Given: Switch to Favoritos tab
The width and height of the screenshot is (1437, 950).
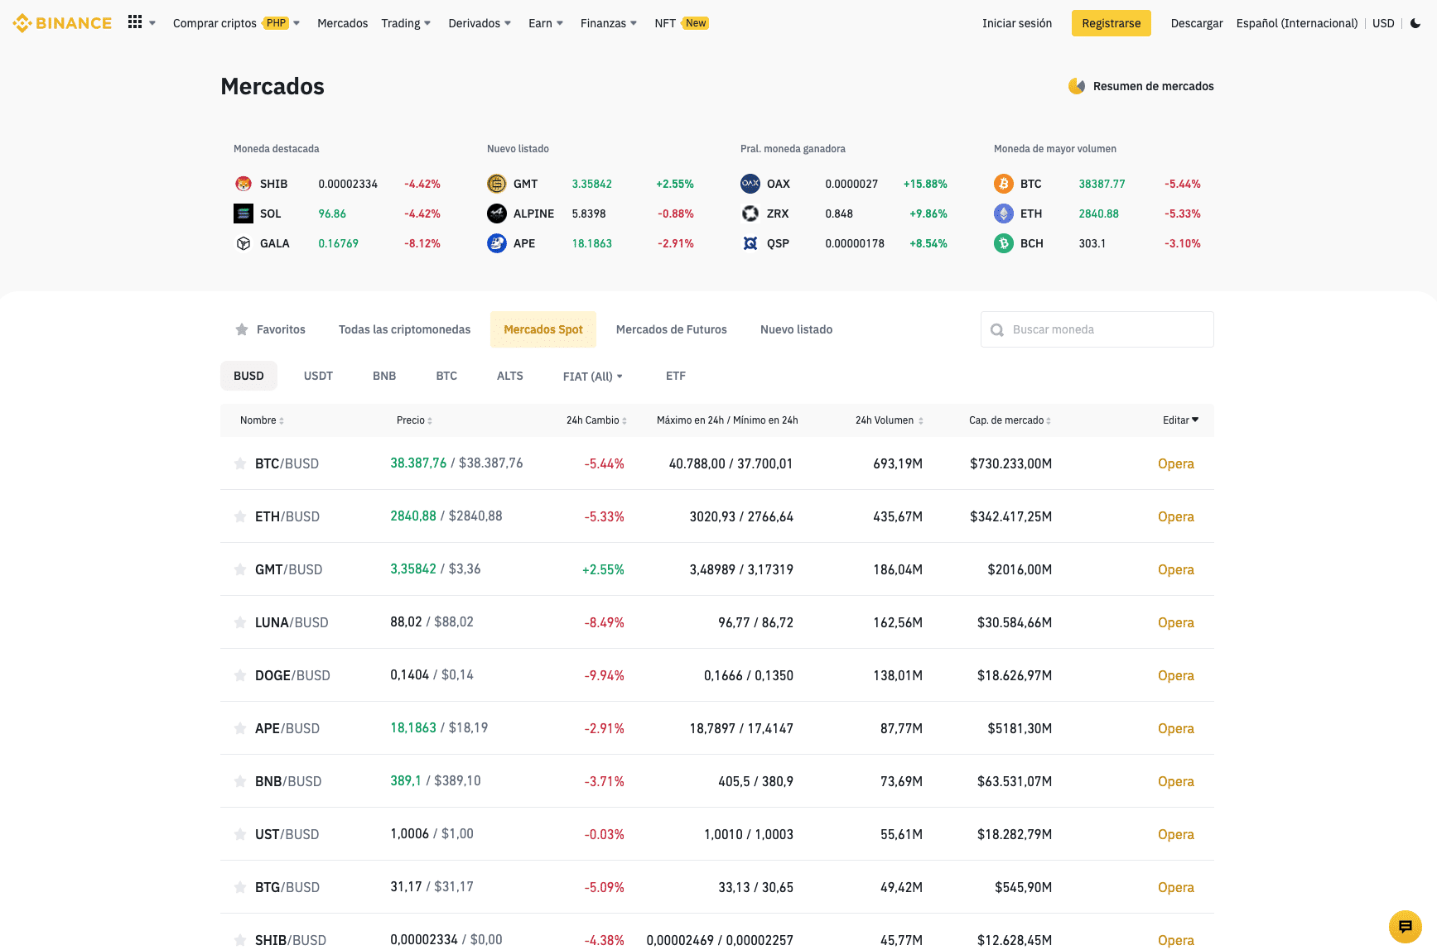Looking at the screenshot, I should [271, 329].
